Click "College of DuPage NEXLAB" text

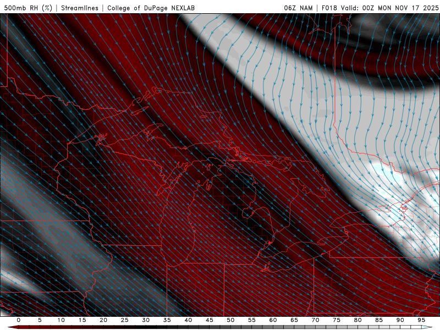click(151, 8)
